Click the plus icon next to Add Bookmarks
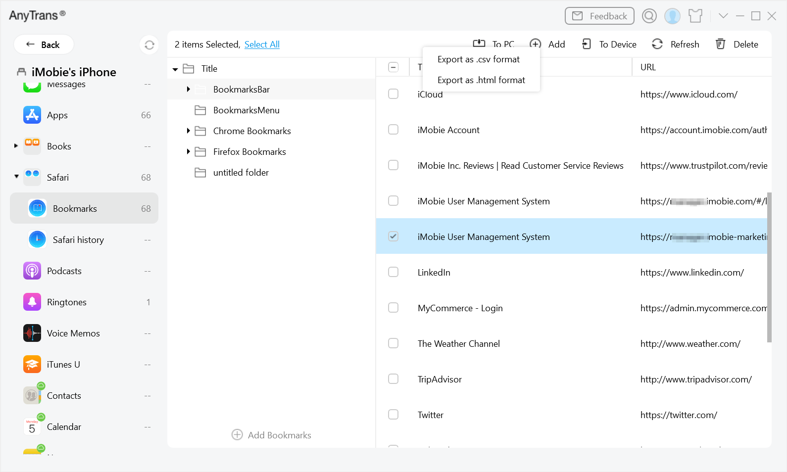Viewport: 787px width, 472px height. click(x=237, y=434)
